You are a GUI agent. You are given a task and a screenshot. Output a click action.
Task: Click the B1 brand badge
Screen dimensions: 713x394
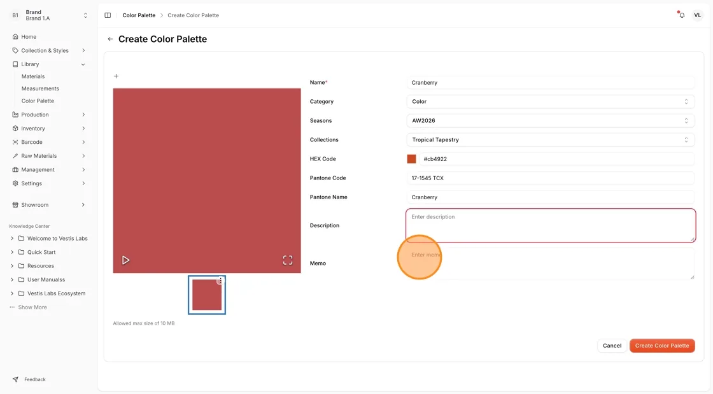(x=15, y=15)
